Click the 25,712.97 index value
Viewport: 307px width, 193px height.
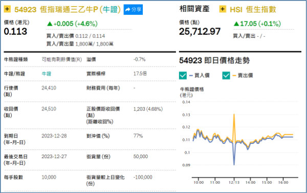point(200,31)
